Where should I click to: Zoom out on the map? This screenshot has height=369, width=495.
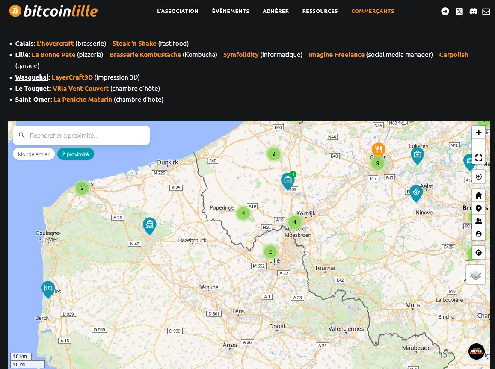pos(479,145)
